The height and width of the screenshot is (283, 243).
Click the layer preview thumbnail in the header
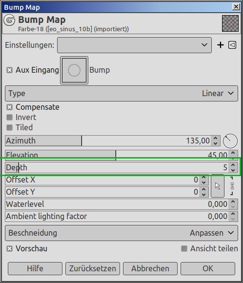coord(230,23)
